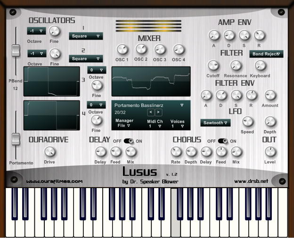Open oscillator 1 Octave dropdown

click(37, 31)
